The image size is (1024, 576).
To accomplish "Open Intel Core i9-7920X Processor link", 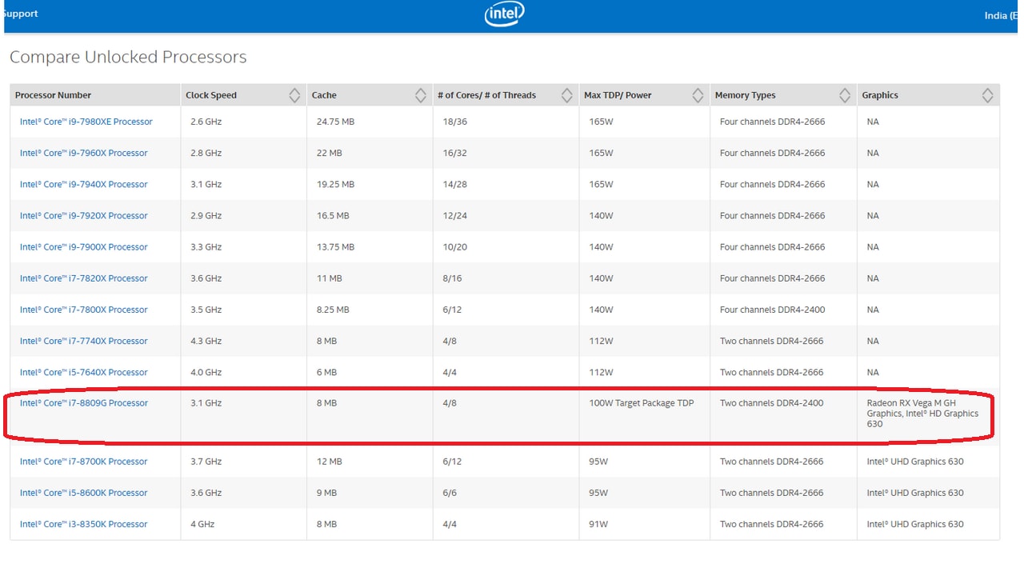I will [x=84, y=215].
